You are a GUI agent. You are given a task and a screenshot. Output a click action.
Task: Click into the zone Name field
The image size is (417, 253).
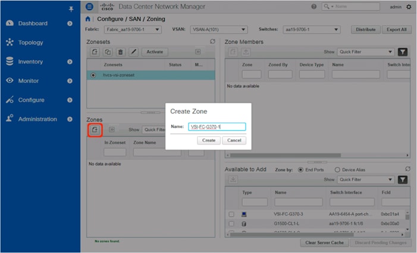coord(217,127)
